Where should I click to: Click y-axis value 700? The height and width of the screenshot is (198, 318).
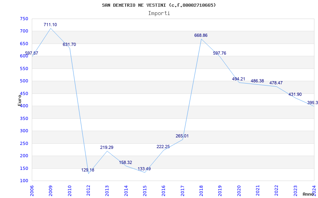pos(24,31)
